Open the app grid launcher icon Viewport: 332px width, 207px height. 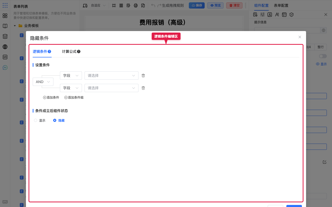(5, 5)
